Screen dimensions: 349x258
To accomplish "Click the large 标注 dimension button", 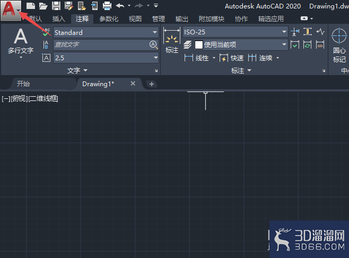I will 172,40.
